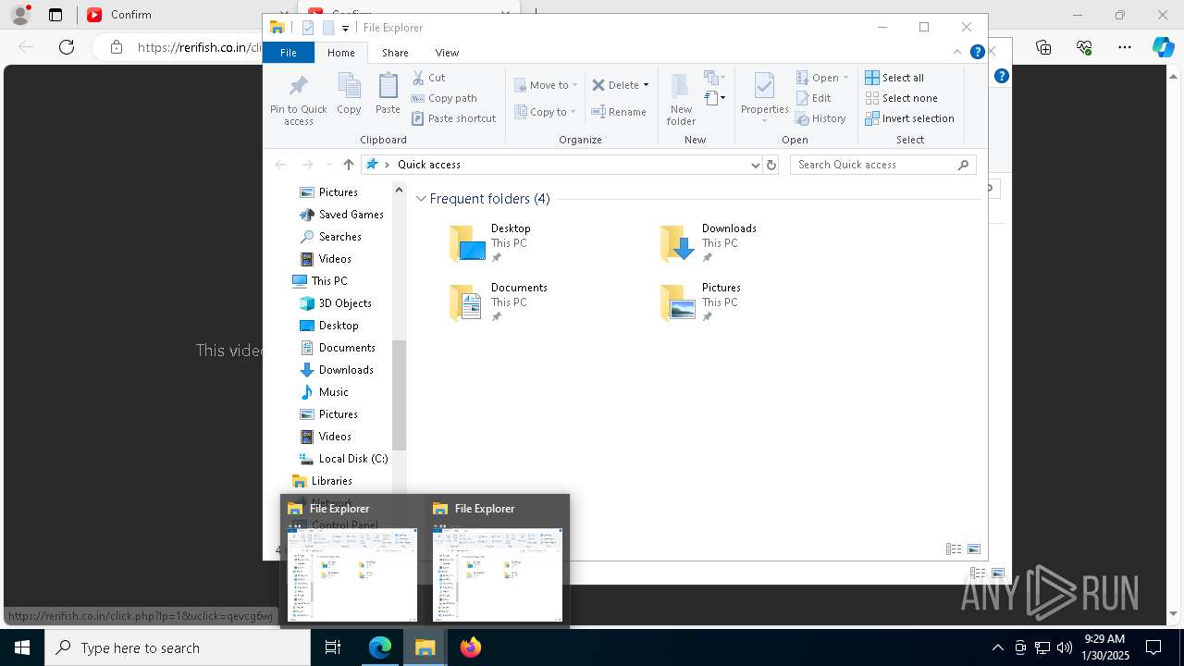Select 3D Objects in navigation pane

pos(336,303)
